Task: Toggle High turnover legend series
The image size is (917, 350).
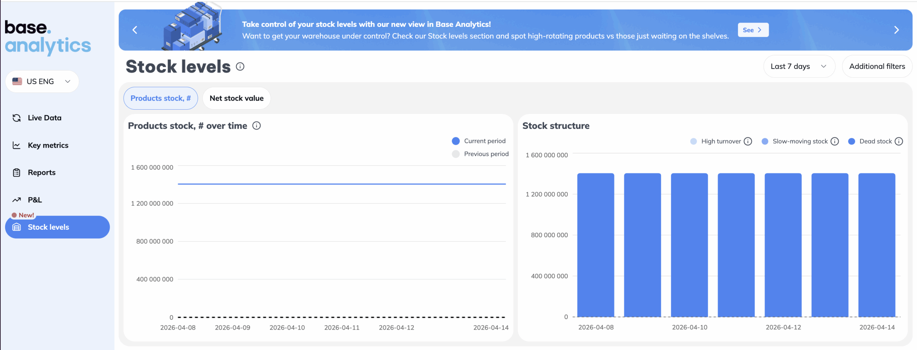Action: click(720, 142)
